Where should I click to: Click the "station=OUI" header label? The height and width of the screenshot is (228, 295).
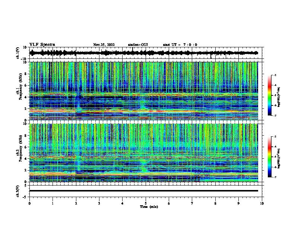pyautogui.click(x=138, y=45)
